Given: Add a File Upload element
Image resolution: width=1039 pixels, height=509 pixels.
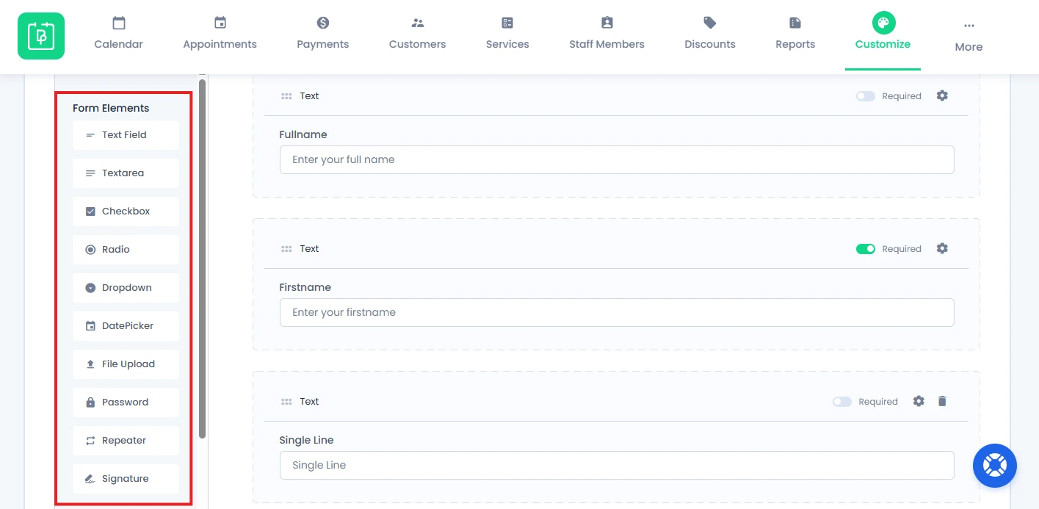Looking at the screenshot, I should 126,364.
